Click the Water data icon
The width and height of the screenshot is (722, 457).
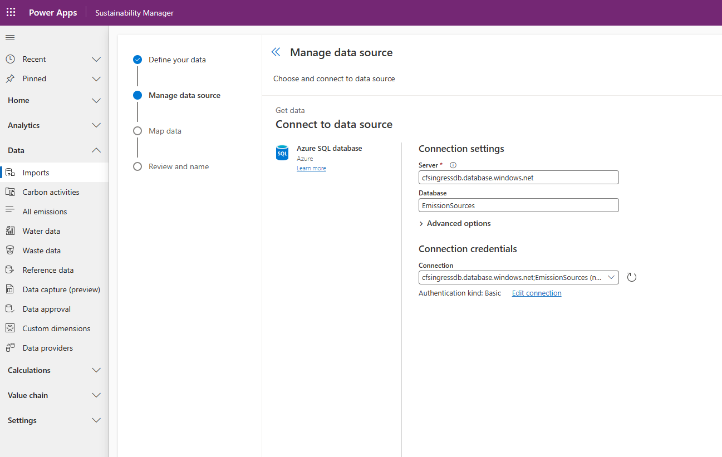coord(10,231)
